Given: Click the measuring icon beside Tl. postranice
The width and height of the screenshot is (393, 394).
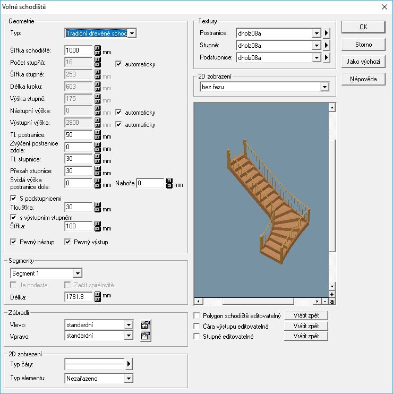Looking at the screenshot, I should click(x=98, y=136).
